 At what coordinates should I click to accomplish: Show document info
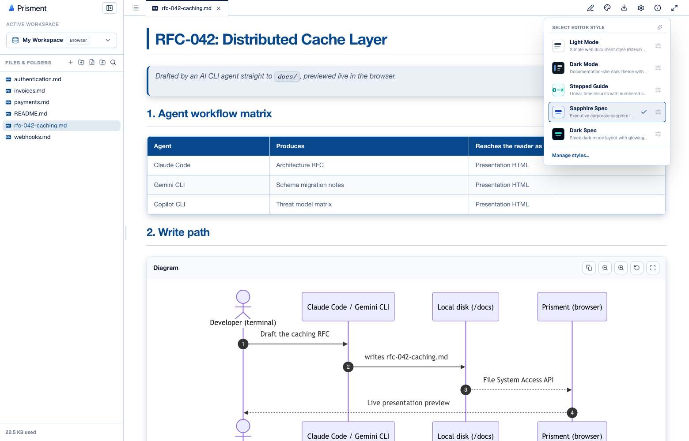658,8
